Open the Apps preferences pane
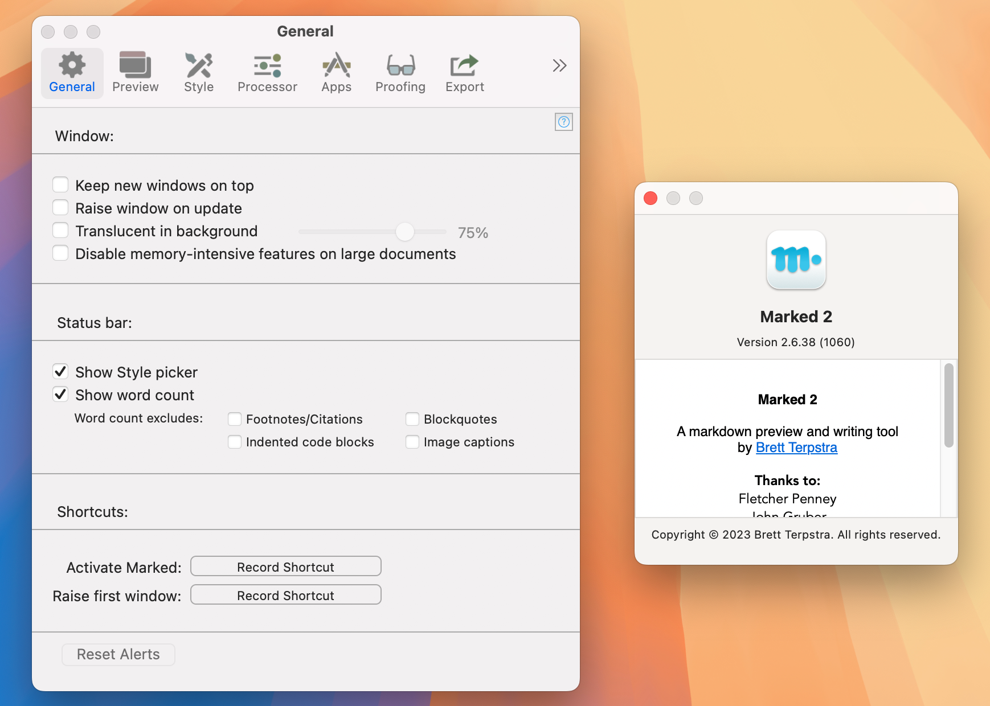The image size is (990, 706). click(336, 73)
